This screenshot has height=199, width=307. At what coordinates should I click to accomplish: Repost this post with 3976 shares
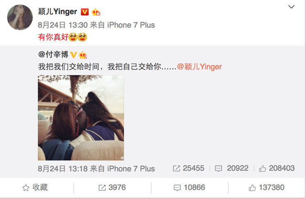[112, 187]
